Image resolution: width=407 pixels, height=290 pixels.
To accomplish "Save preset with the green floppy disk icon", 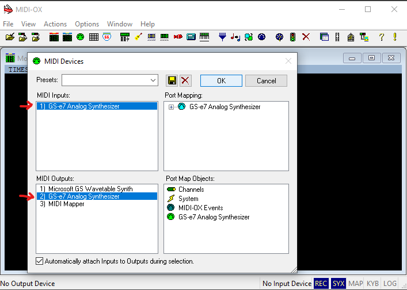I will [172, 80].
